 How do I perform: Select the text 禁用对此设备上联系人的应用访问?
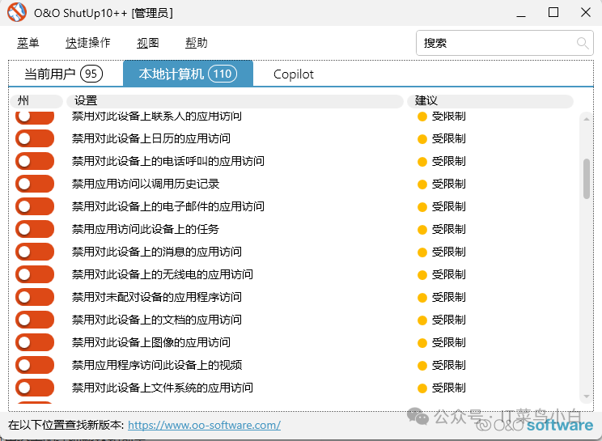pyautogui.click(x=157, y=116)
